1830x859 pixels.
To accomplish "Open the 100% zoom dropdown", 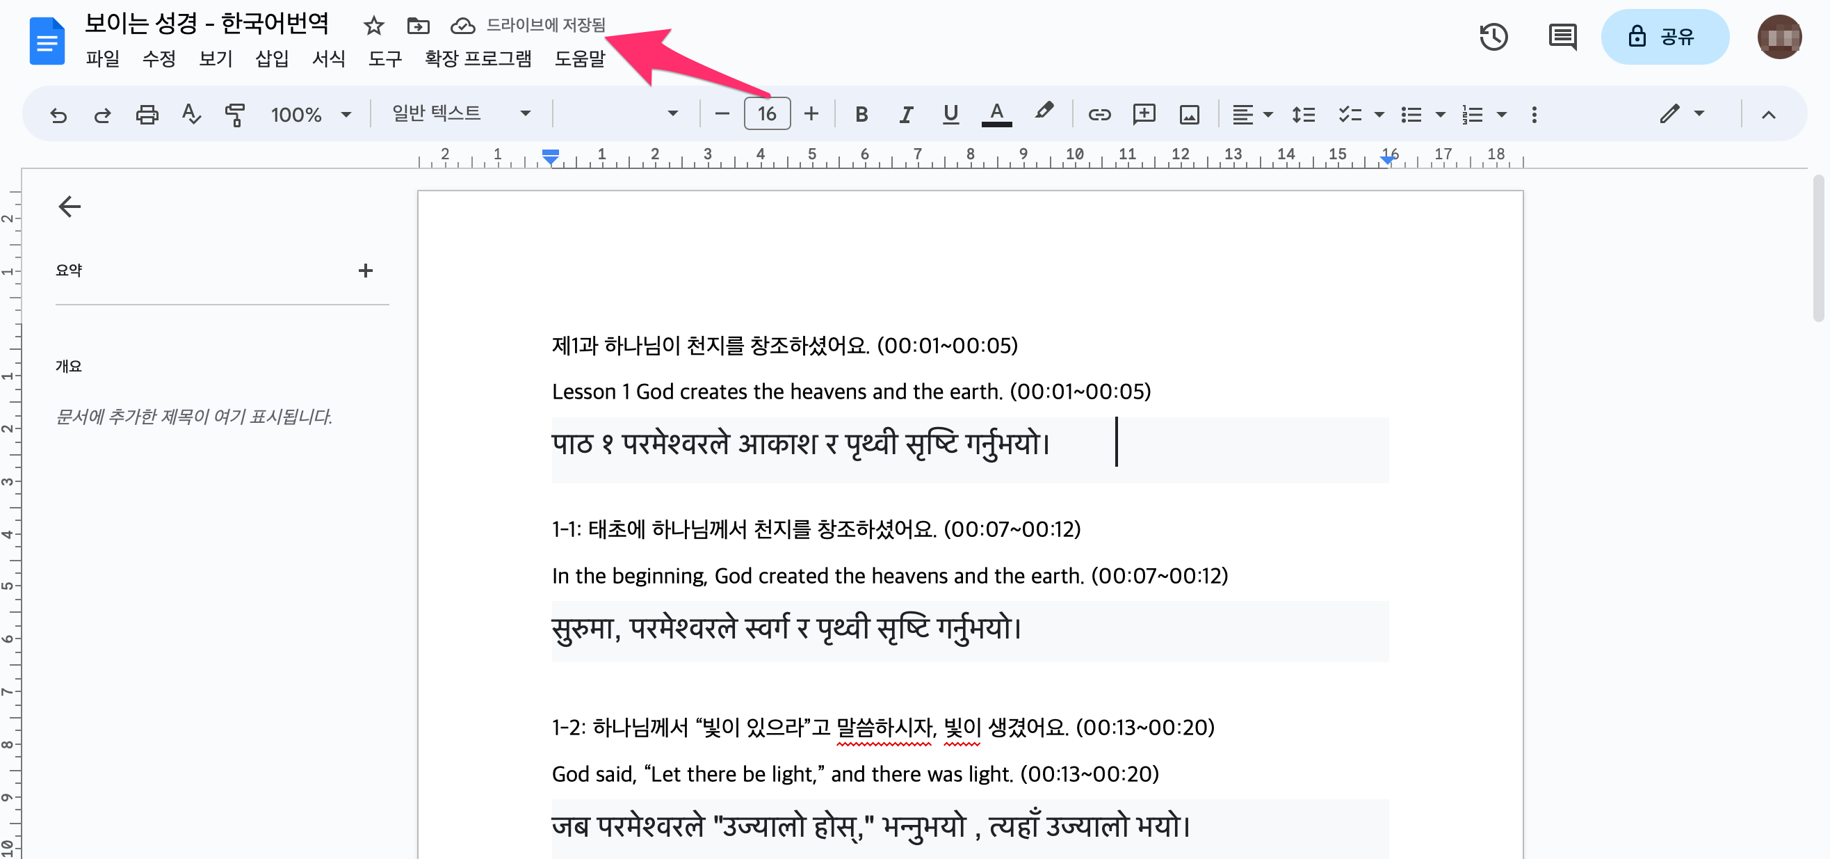I will [x=310, y=114].
